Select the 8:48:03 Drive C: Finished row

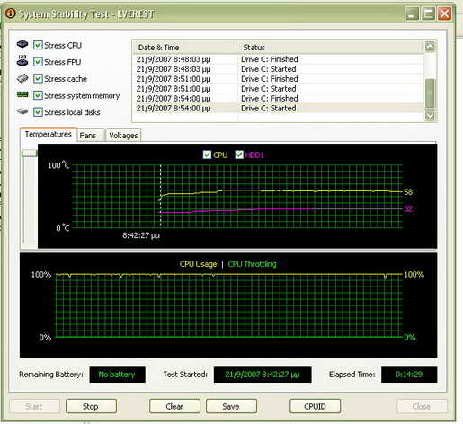pyautogui.click(x=279, y=59)
